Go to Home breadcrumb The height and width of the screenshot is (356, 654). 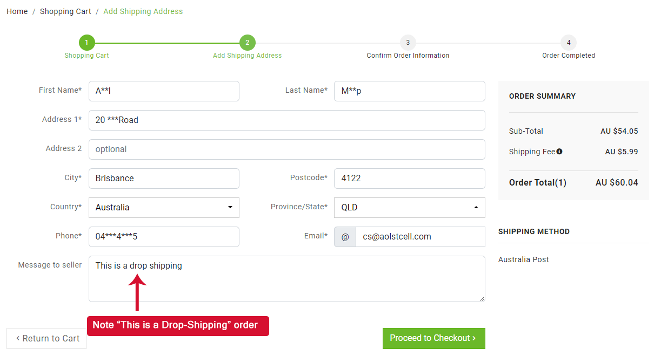click(17, 11)
